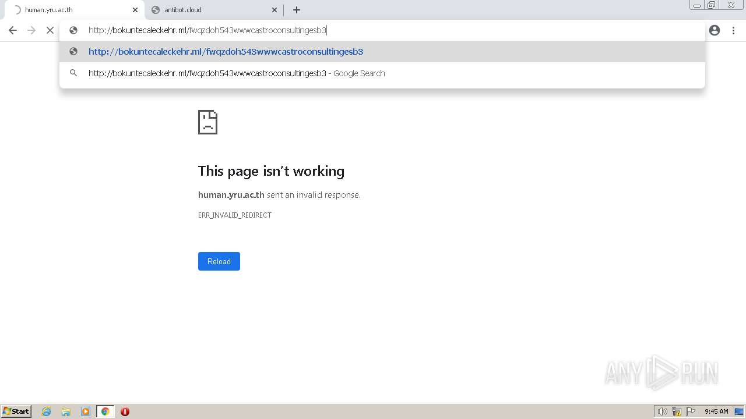
Task: Open the Windows Start menu
Action: tap(16, 411)
